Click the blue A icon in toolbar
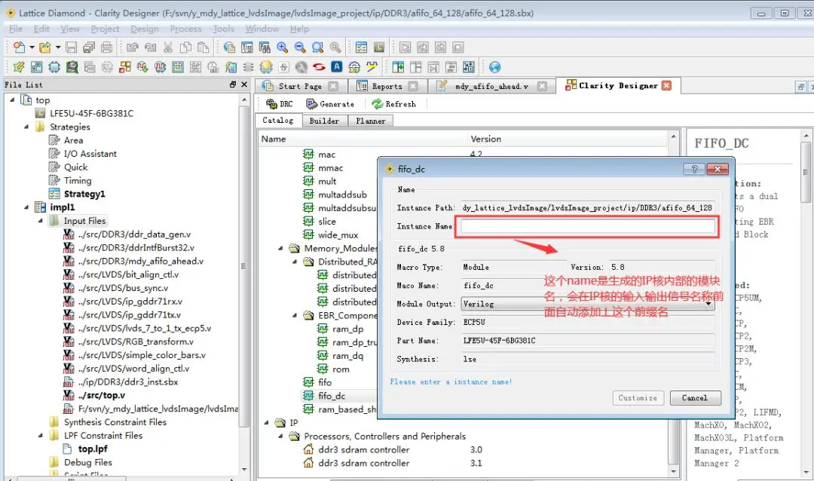 (337, 66)
